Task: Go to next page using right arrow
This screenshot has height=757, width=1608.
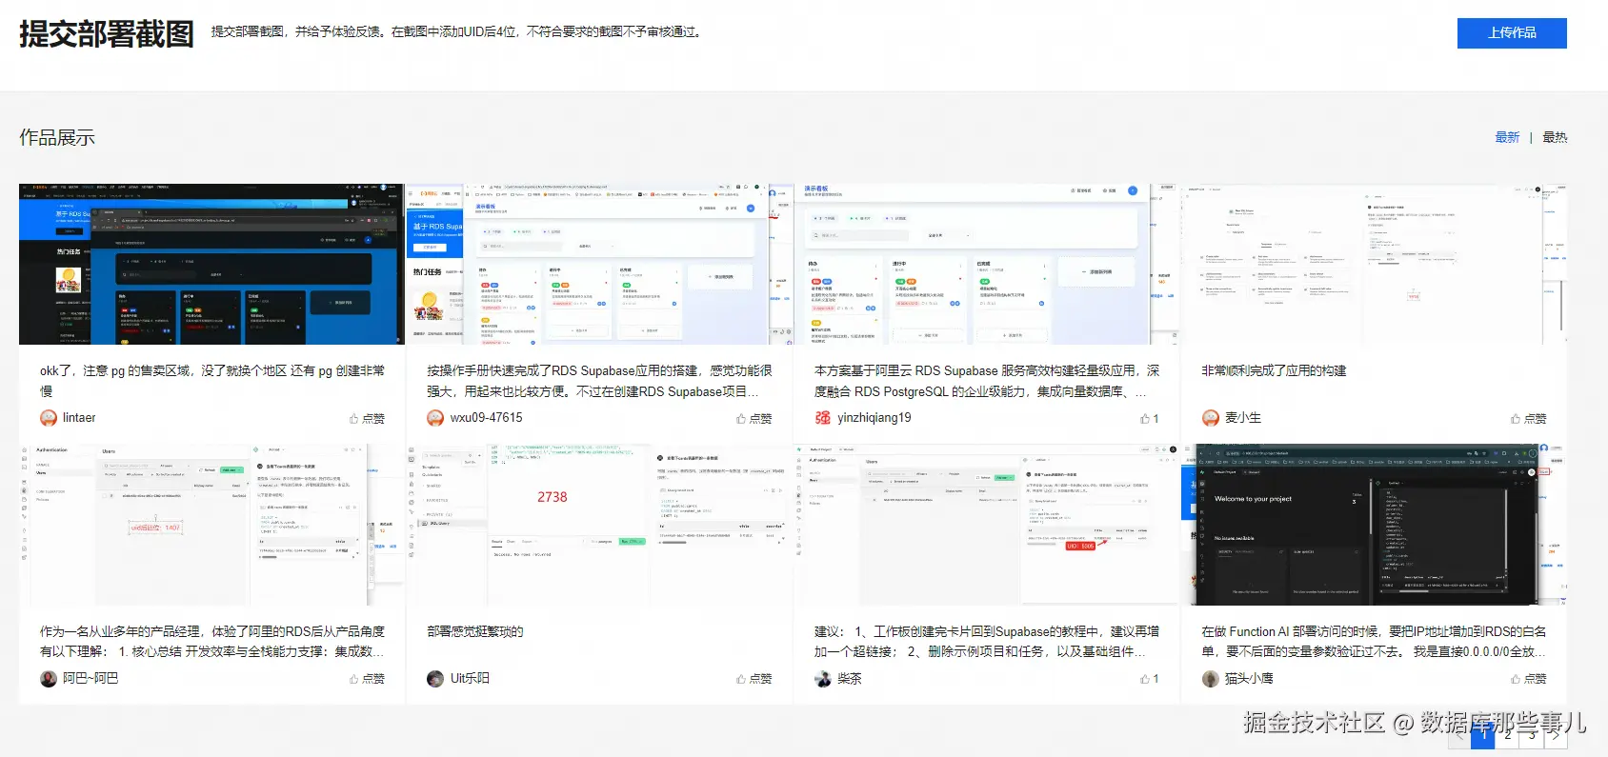Action: [1555, 735]
